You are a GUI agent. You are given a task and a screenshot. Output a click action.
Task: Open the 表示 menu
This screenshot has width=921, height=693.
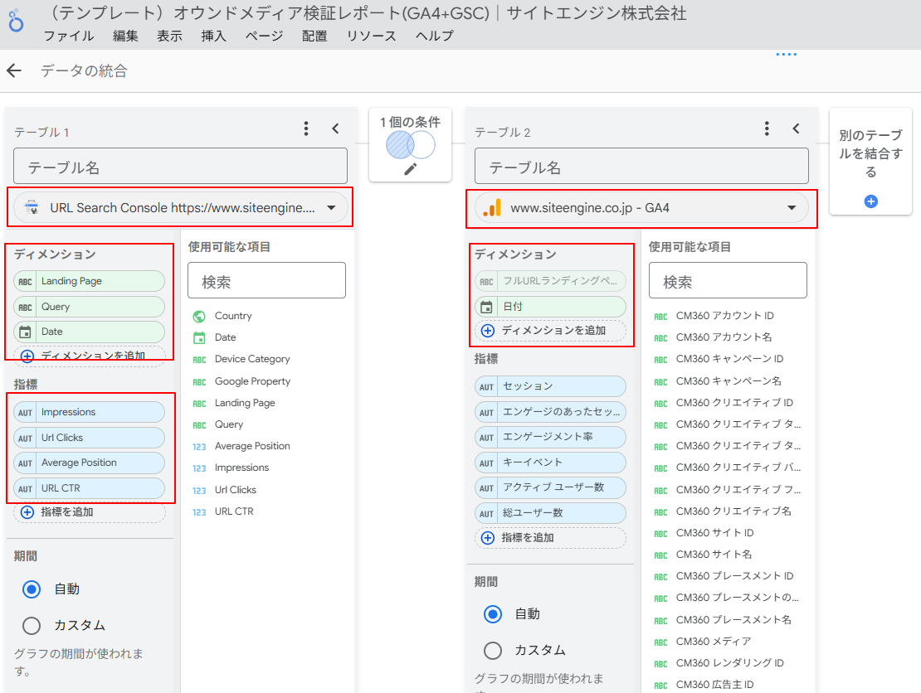click(x=170, y=36)
